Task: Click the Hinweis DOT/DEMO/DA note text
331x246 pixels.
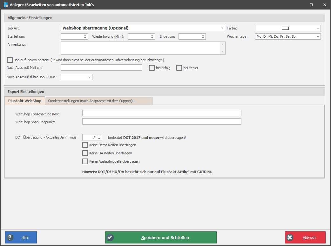Action: 147,172
